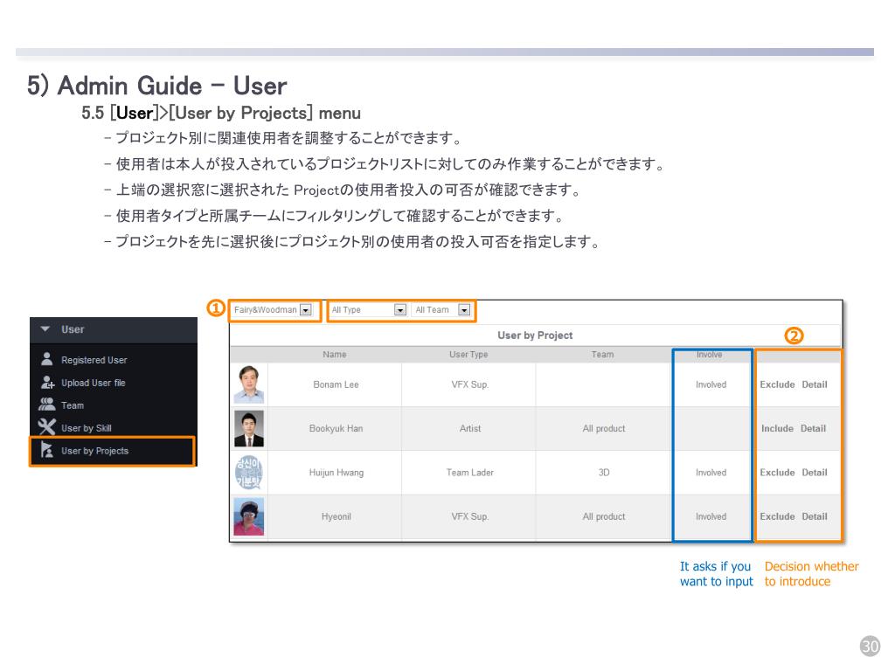Click the User by Skill tools icon
895x671 pixels.
click(47, 427)
